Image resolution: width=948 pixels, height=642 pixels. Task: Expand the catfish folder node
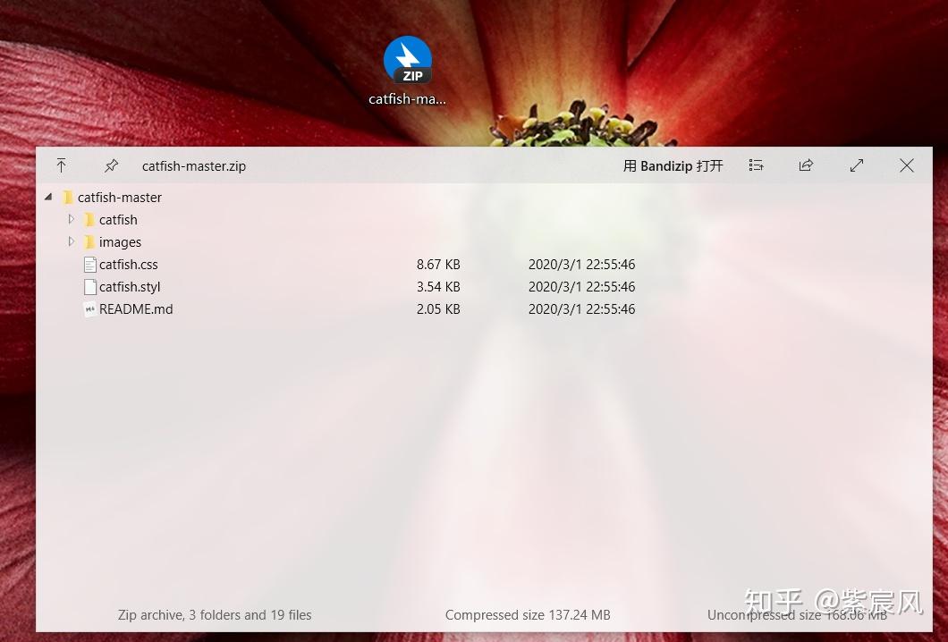tap(72, 219)
